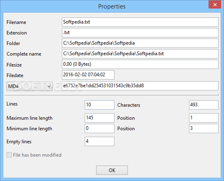Select the Folder path field
This screenshot has width=224, height=181.
tap(140, 43)
